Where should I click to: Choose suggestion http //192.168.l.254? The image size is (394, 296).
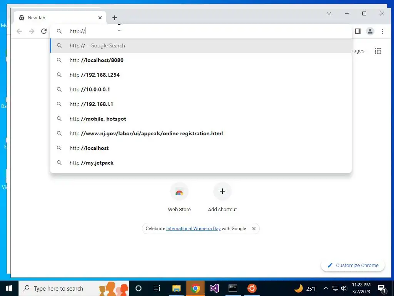click(x=201, y=75)
